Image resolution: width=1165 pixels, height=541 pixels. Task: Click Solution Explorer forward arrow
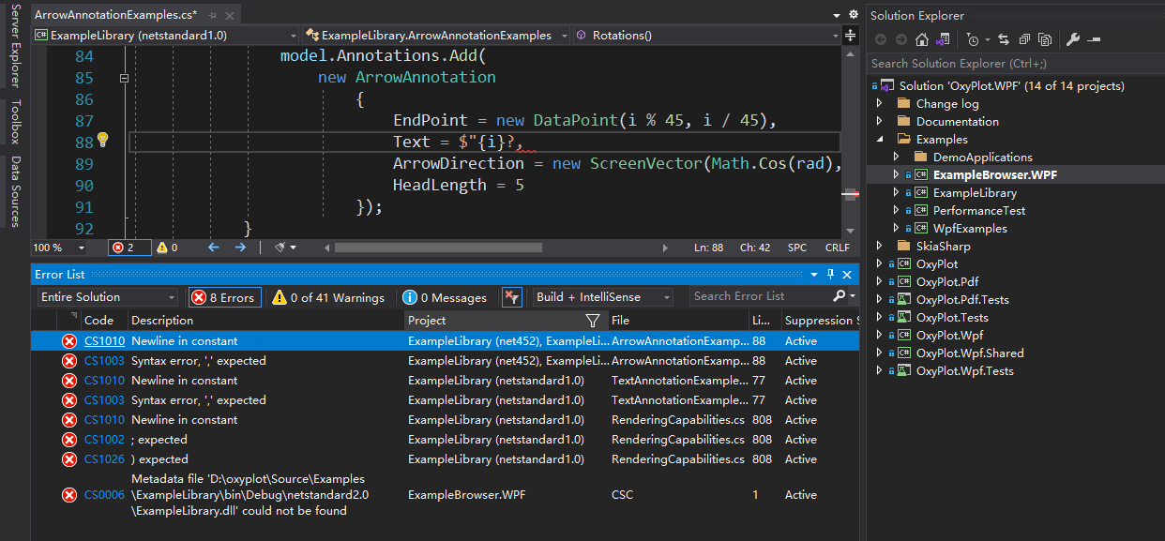901,39
